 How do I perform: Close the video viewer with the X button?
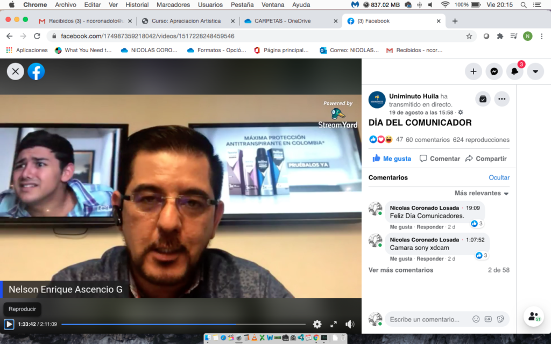coord(16,71)
